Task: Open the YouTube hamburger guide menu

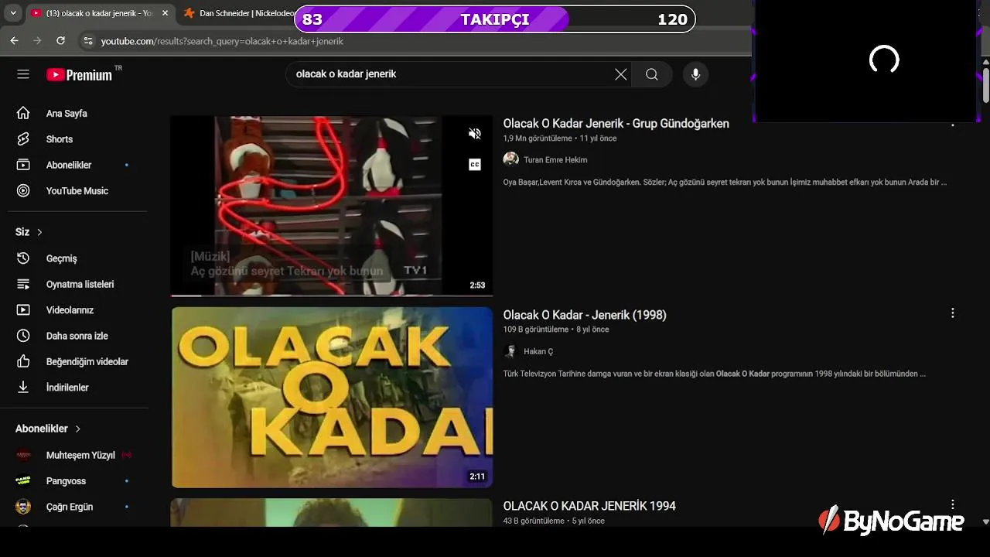Action: (23, 74)
